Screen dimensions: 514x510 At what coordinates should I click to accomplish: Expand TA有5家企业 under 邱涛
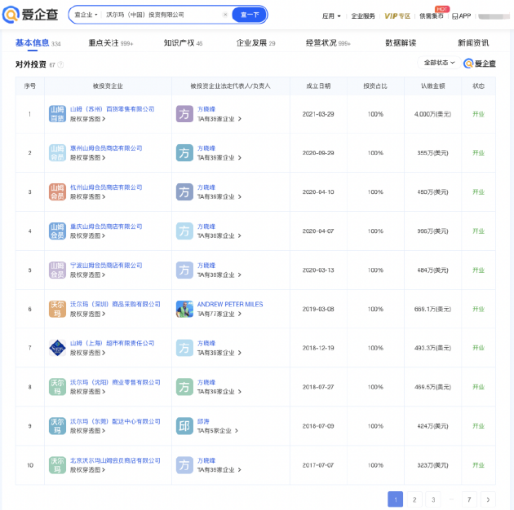coord(217,431)
